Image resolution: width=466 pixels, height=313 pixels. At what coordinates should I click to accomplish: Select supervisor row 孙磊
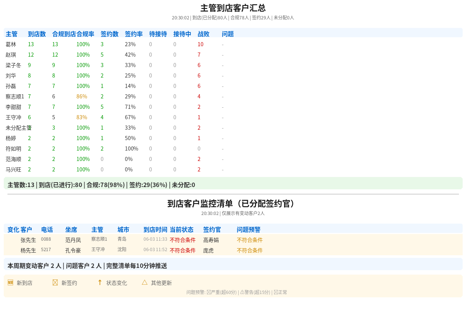pyautogui.click(x=233, y=86)
